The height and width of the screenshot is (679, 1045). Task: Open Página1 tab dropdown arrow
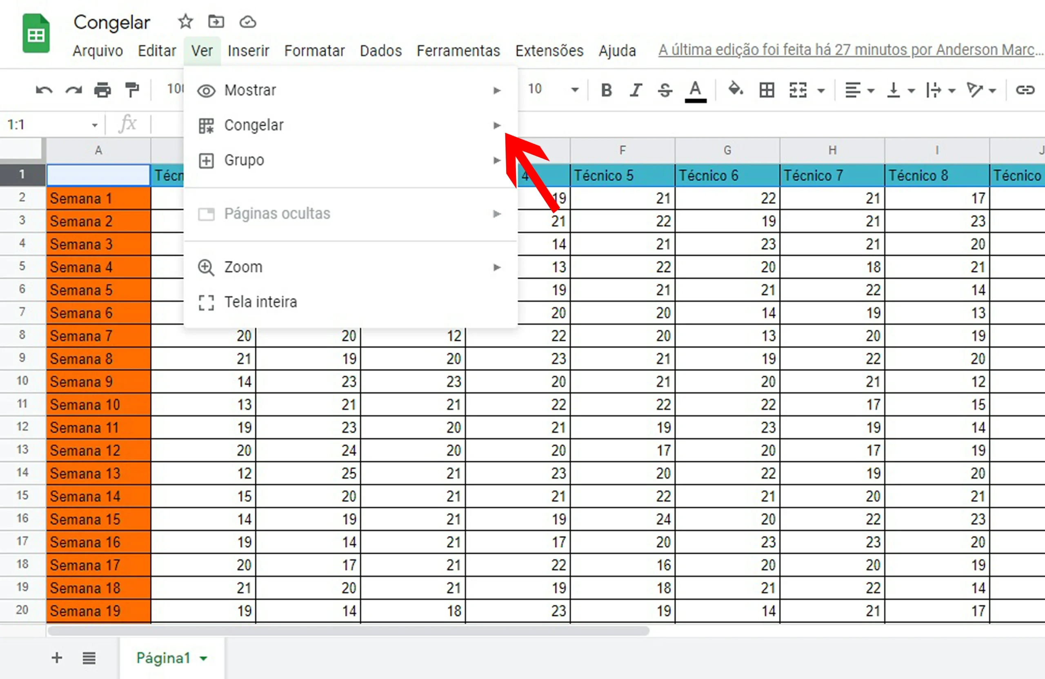(x=203, y=658)
